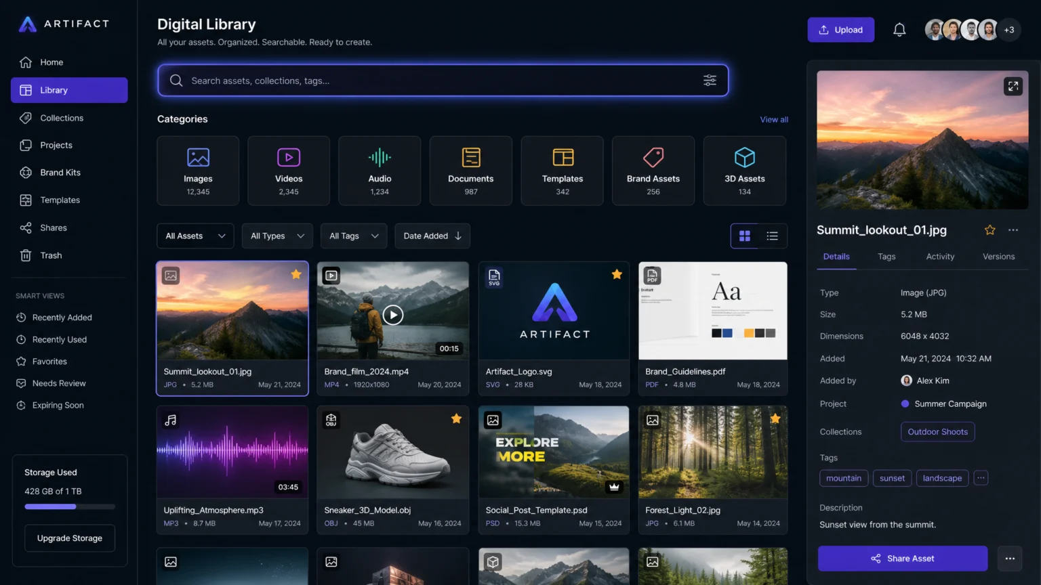Open the Brand Assets category
The image size is (1041, 585).
click(653, 171)
